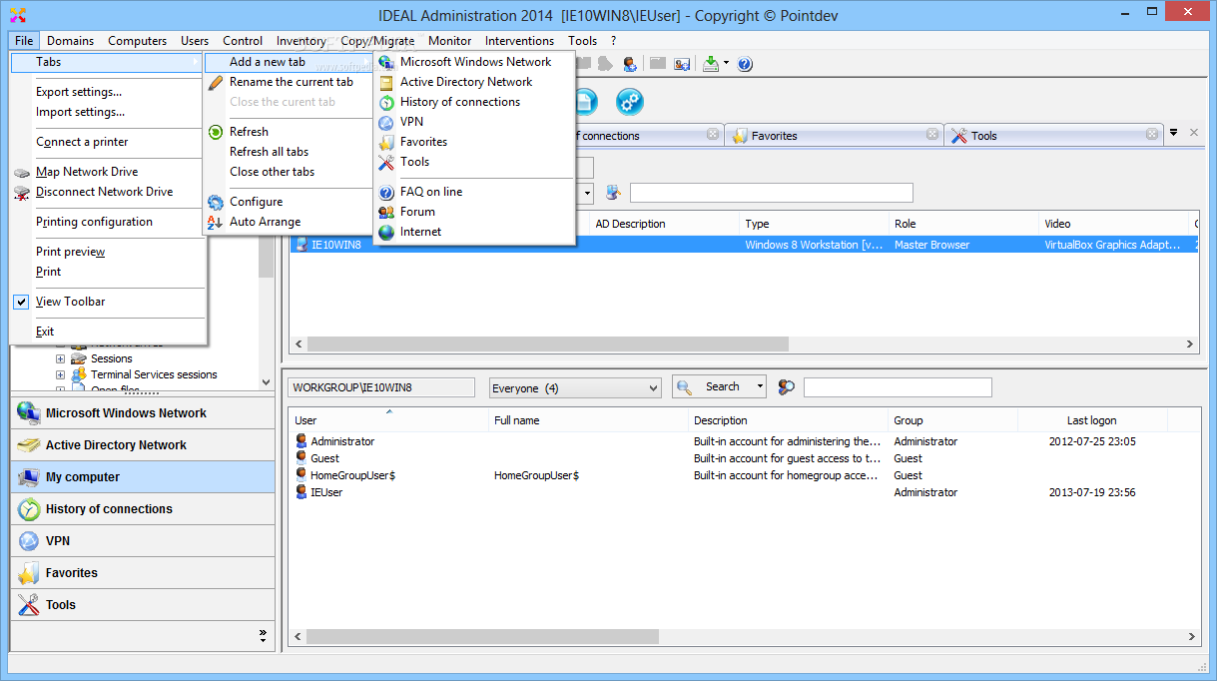
Task: Select History of connections in submenu
Action: [x=460, y=102]
